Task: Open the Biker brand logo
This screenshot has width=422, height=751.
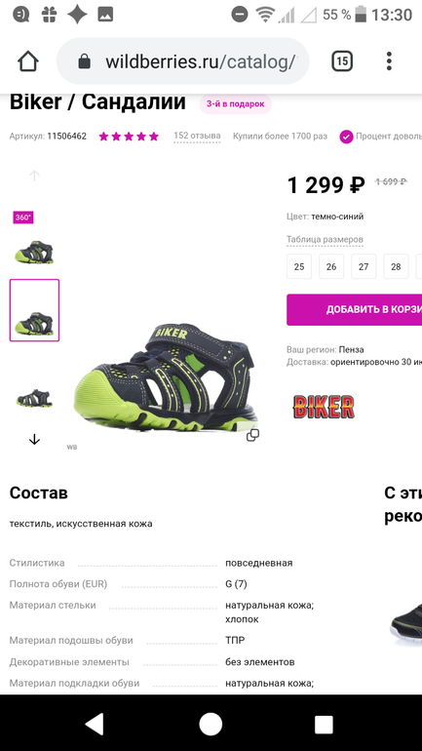Action: coord(324,407)
